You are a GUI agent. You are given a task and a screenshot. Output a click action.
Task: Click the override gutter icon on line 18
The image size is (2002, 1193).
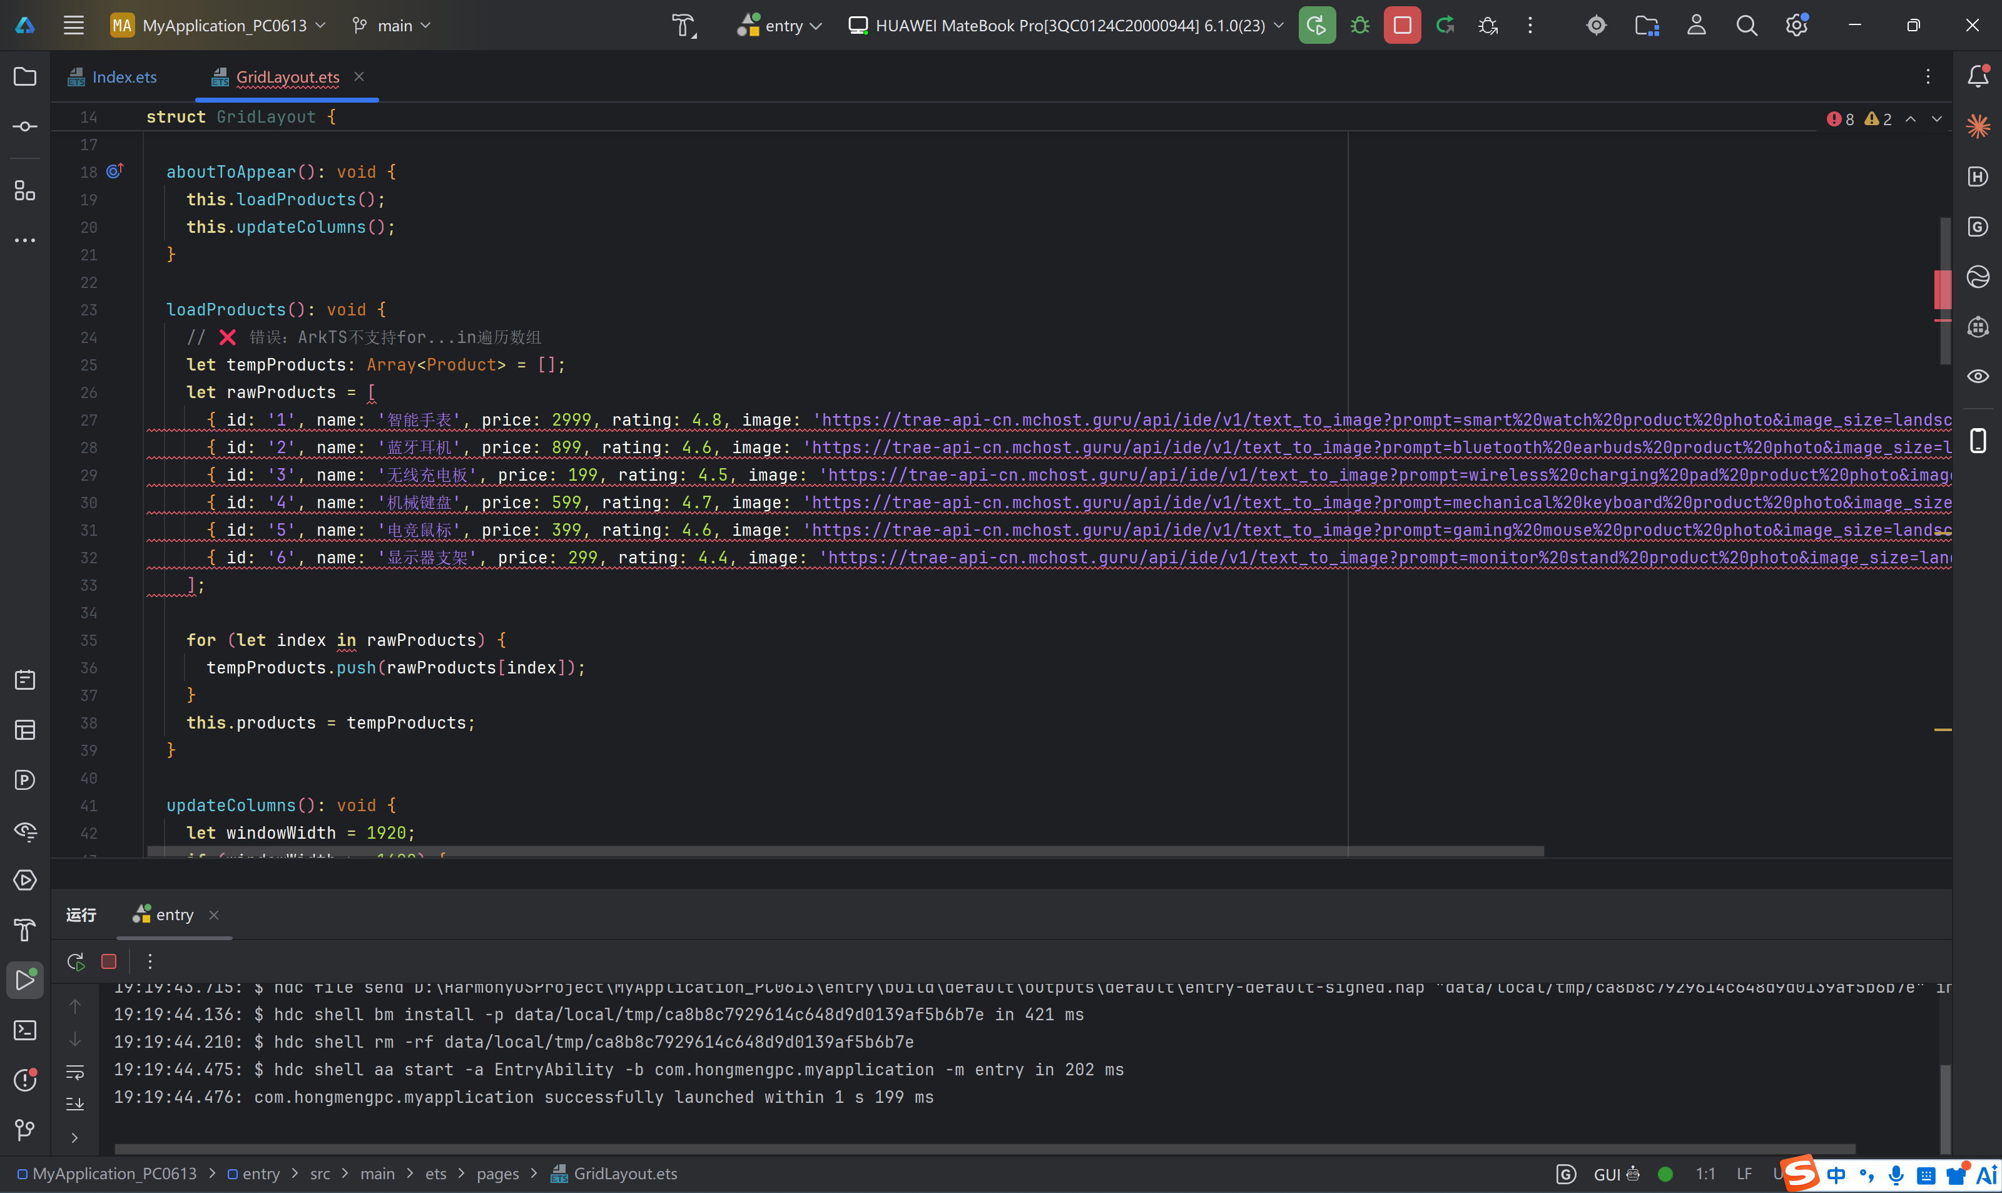[115, 170]
